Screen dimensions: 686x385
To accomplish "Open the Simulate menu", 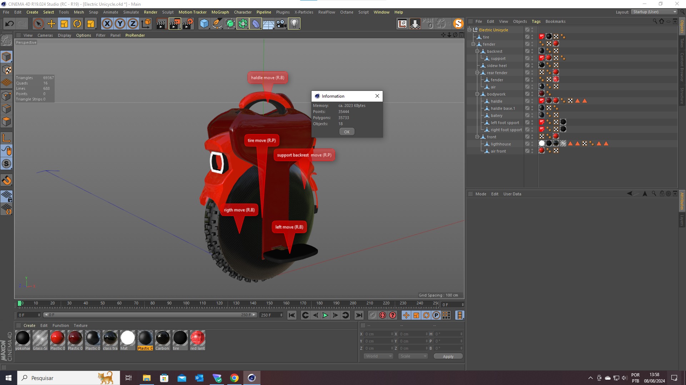I will pyautogui.click(x=131, y=12).
